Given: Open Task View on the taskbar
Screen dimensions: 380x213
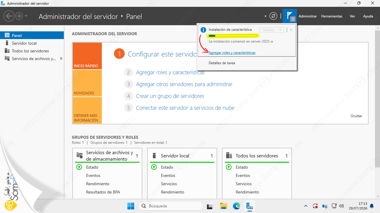Looking at the screenshot, I should 210,206.
